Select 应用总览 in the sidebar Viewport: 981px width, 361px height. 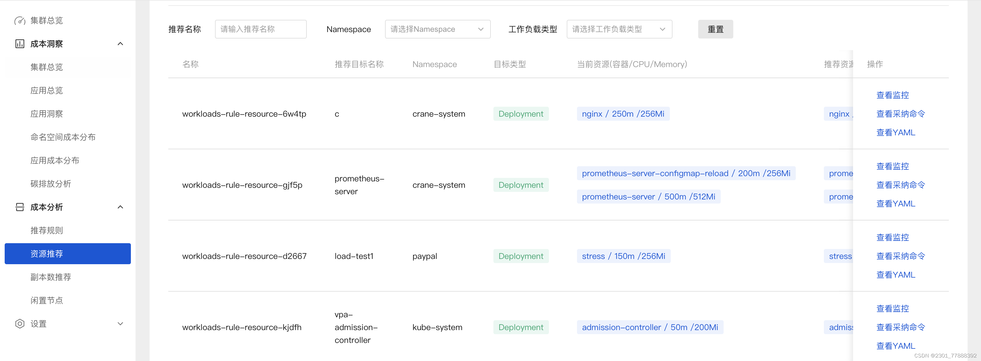(46, 90)
